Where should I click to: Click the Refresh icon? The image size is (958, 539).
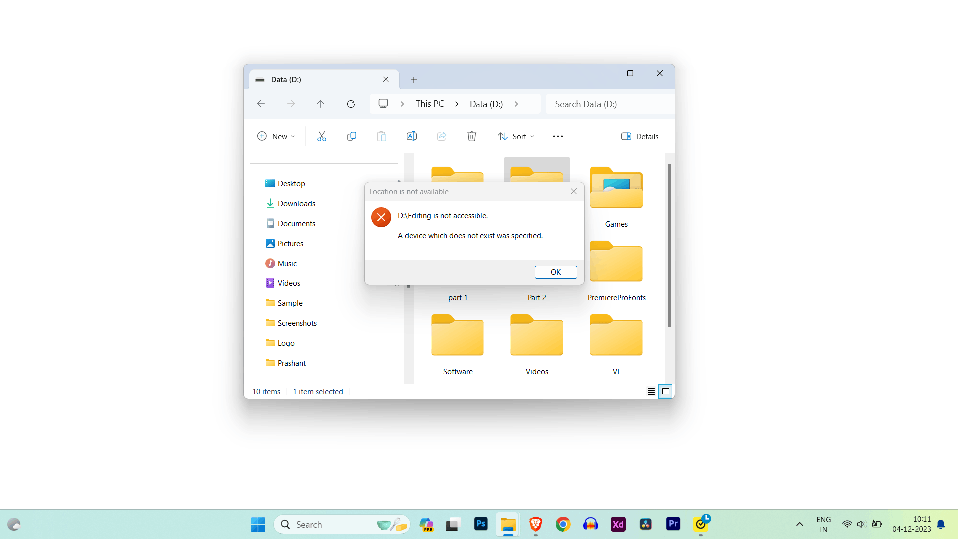pyautogui.click(x=351, y=104)
